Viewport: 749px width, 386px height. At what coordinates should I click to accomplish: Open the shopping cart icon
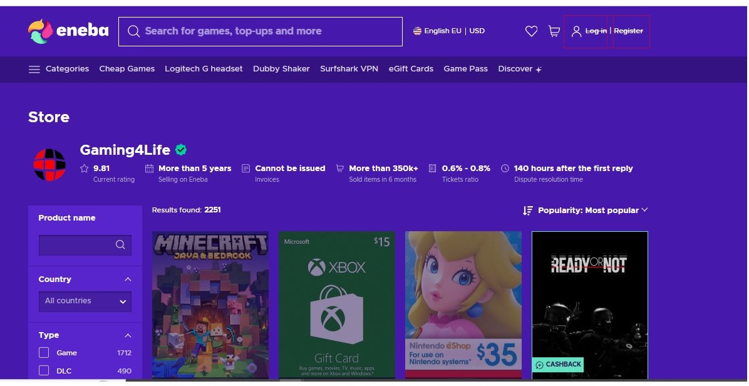coord(554,31)
